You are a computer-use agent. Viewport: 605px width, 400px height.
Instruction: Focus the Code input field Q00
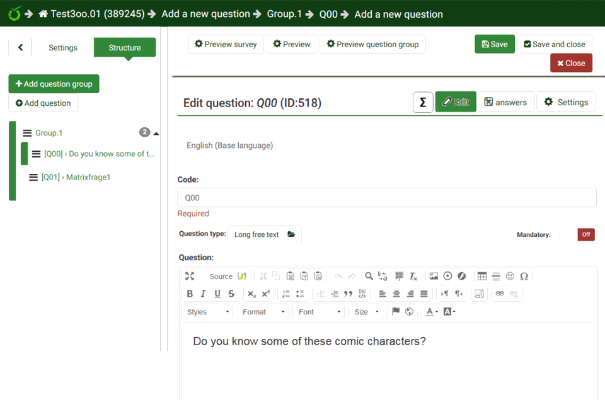(387, 198)
